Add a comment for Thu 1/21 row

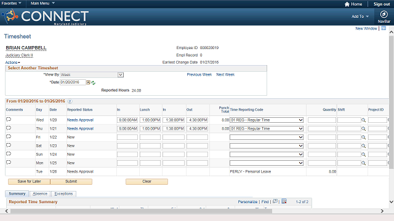[9, 128]
